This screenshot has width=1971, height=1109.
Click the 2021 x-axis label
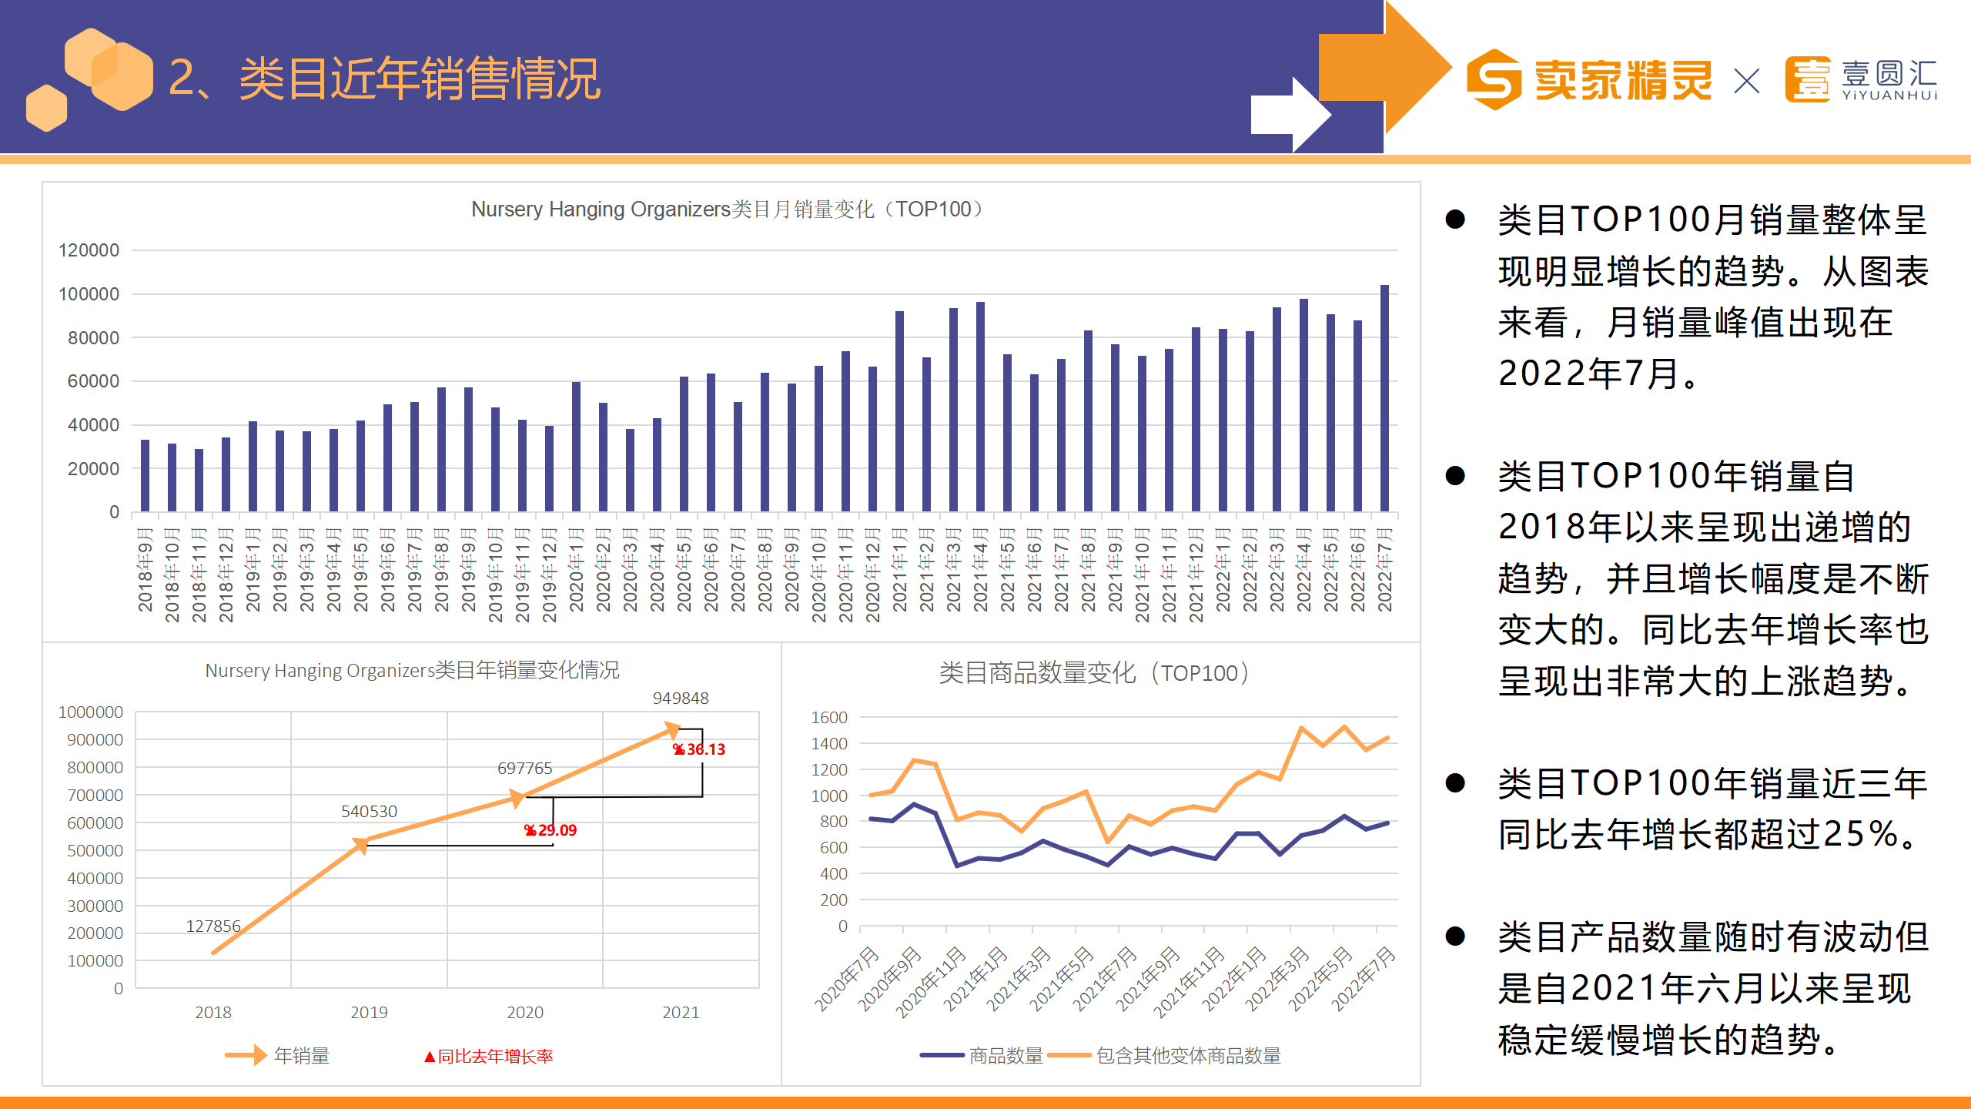(x=681, y=1013)
